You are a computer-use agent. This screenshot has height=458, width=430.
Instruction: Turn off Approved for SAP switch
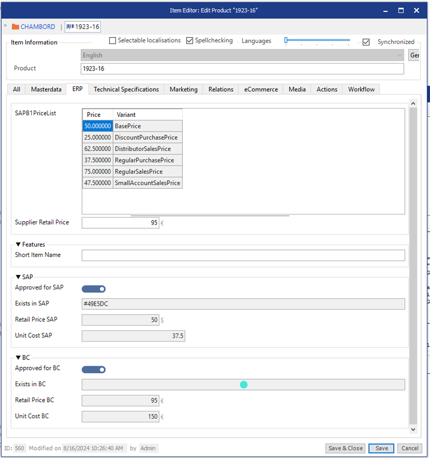pos(94,289)
